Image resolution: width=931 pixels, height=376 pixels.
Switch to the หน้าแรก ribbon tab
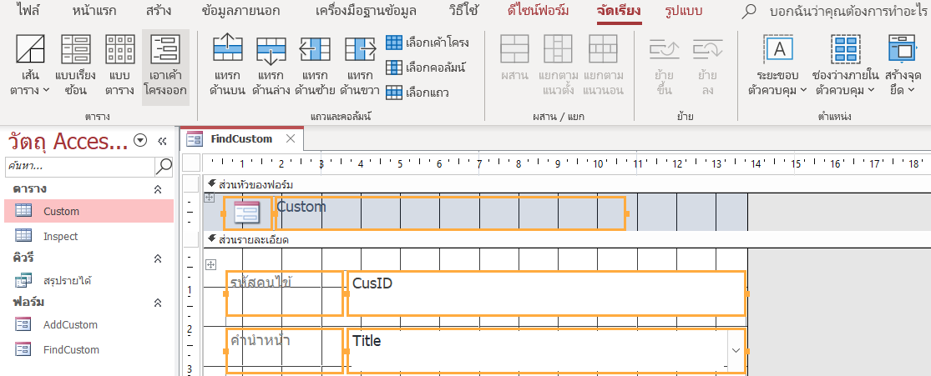click(94, 12)
